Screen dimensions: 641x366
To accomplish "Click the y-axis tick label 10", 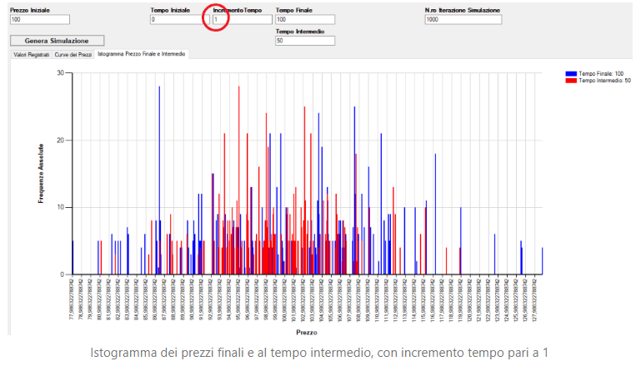I will tap(60, 207).
